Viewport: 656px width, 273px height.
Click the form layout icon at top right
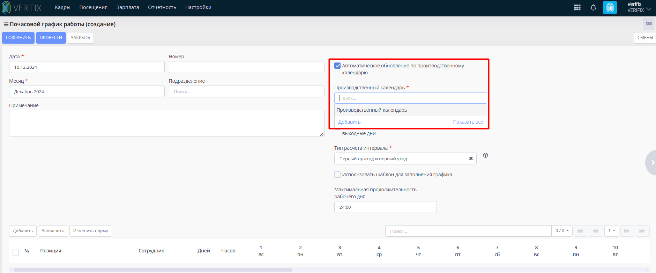(649, 24)
